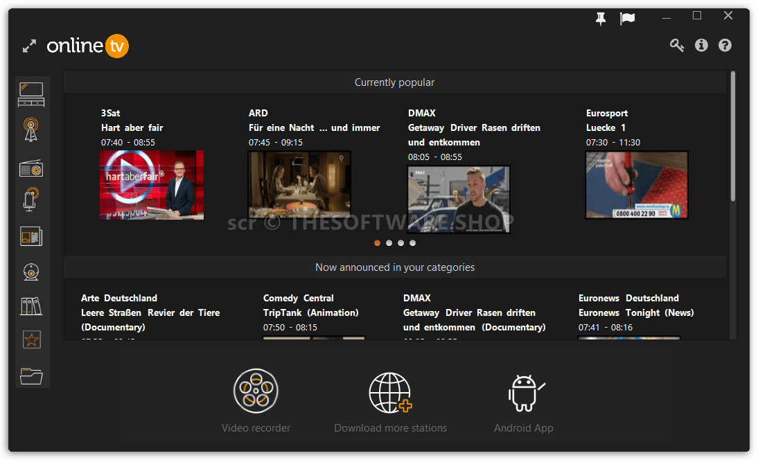Open help with the question mark icon

725,46
